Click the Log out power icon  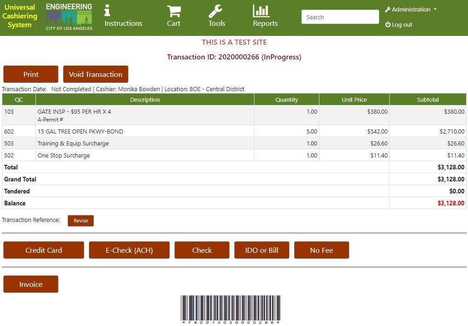(x=388, y=24)
